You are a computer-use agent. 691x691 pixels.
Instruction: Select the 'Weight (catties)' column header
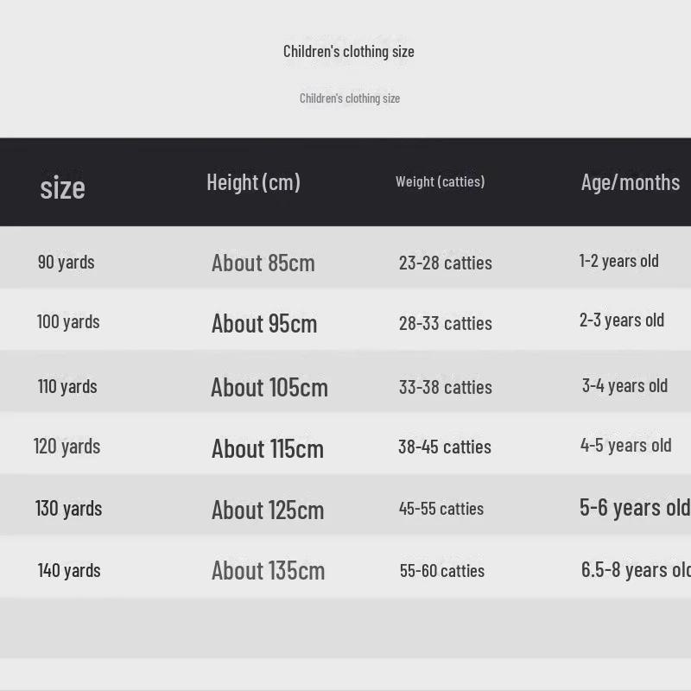coord(440,181)
